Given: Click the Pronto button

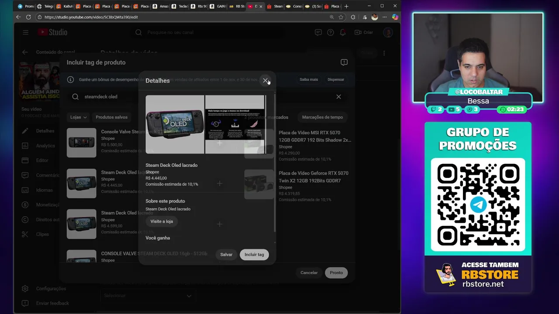Looking at the screenshot, I should coord(336,273).
